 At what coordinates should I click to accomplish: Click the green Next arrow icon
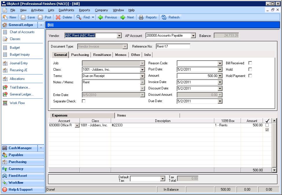coord(123,17)
